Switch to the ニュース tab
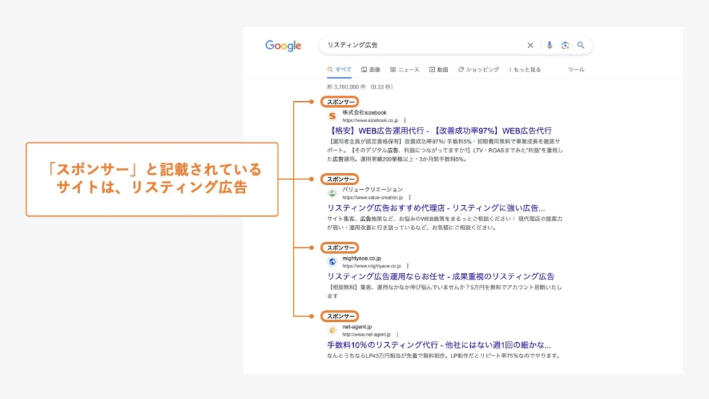The width and height of the screenshot is (709, 399). point(404,70)
